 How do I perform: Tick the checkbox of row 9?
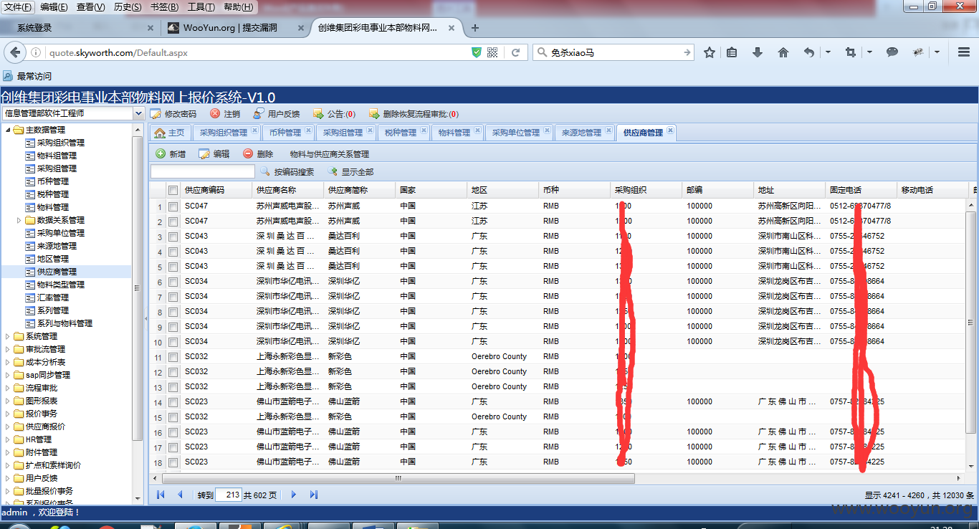[x=173, y=326]
